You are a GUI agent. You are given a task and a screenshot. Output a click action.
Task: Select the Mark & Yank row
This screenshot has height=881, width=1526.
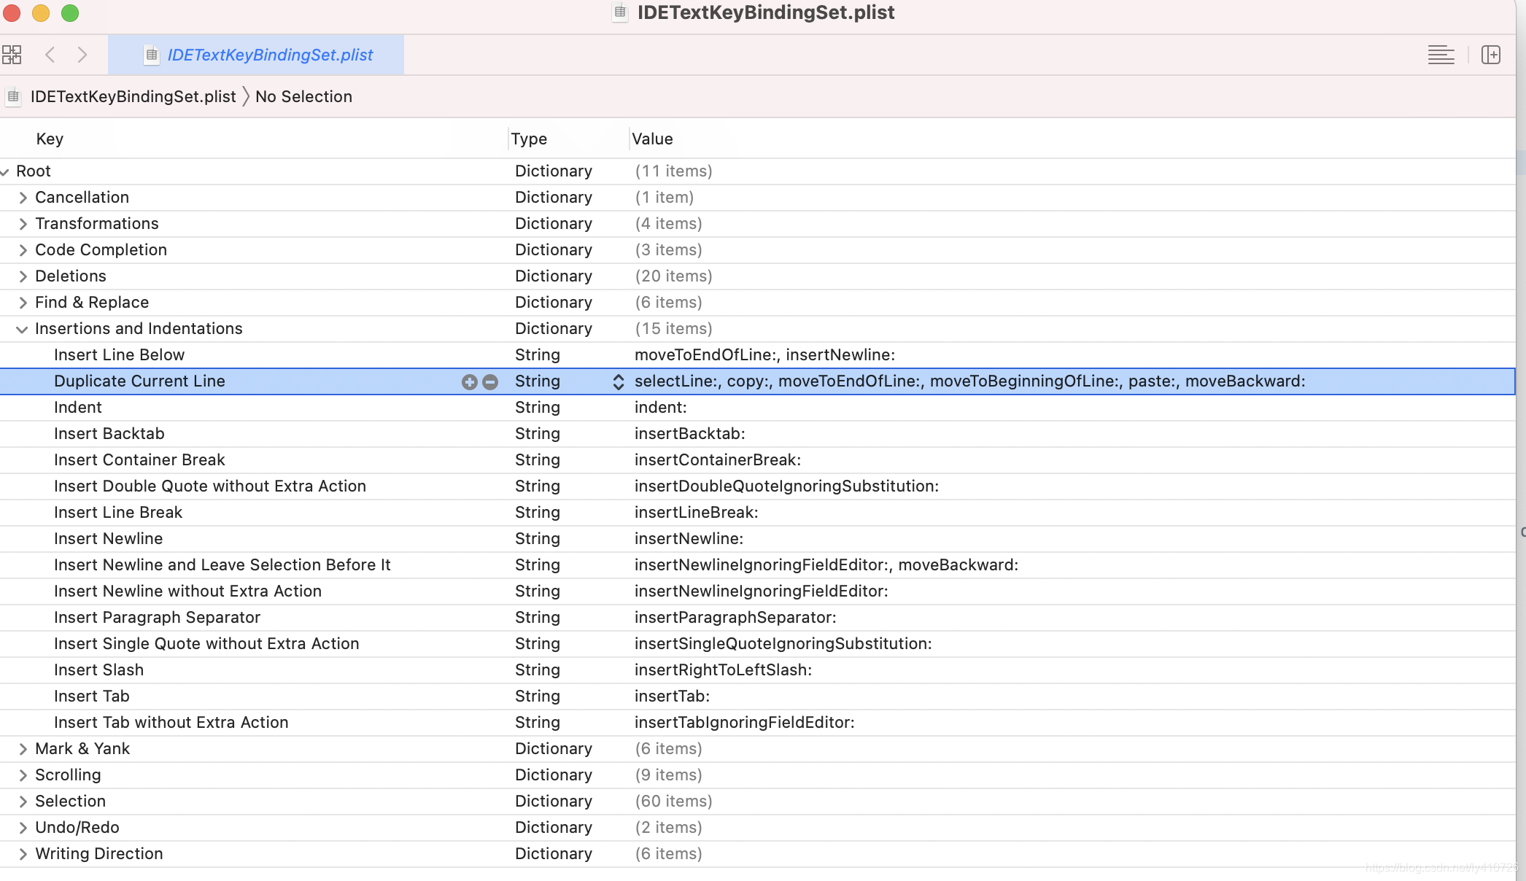click(82, 748)
